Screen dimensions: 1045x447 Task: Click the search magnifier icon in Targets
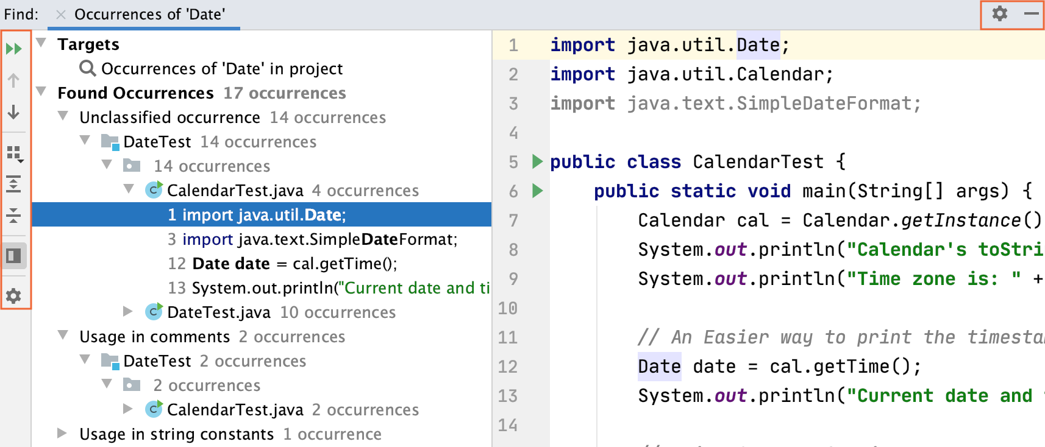88,68
